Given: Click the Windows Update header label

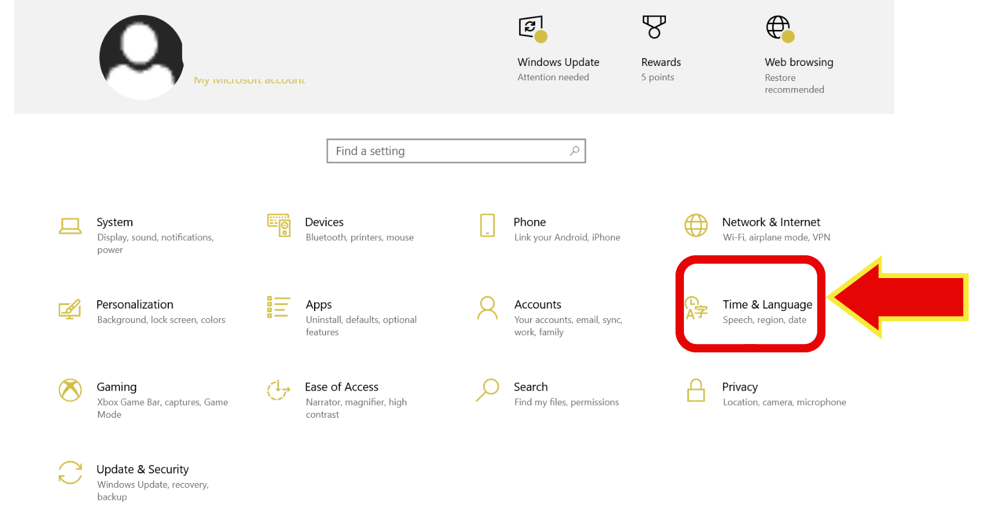Looking at the screenshot, I should click(x=559, y=62).
